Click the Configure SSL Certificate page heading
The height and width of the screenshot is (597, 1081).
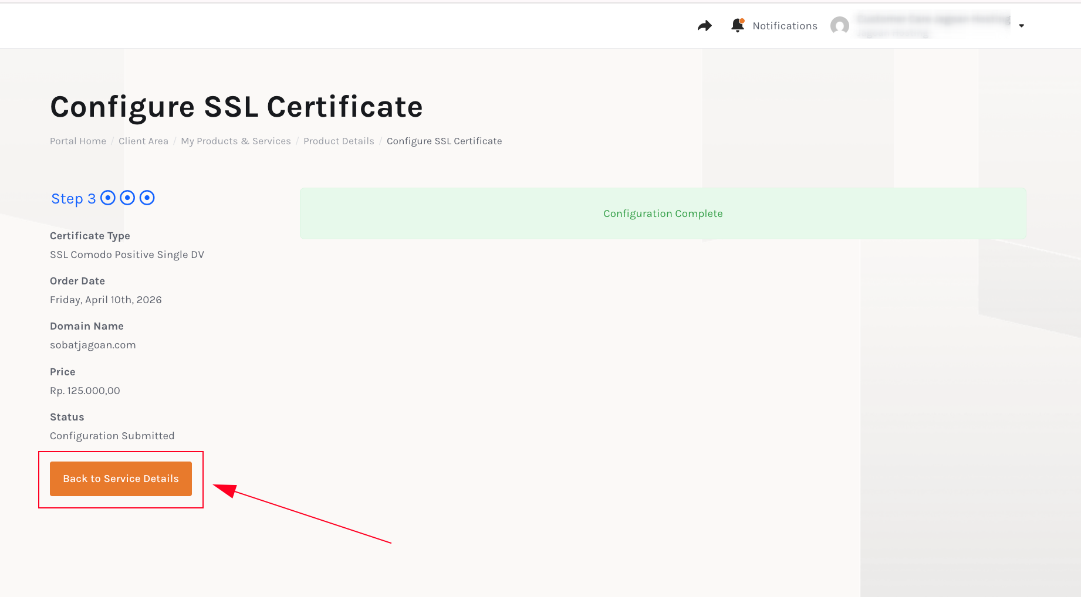tap(236, 107)
